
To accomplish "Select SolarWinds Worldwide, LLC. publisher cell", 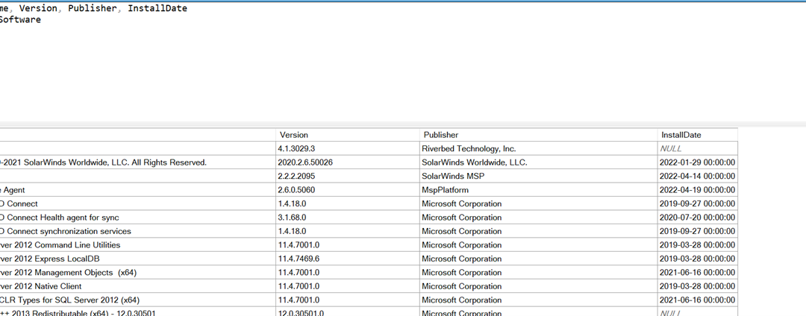I will 538,162.
